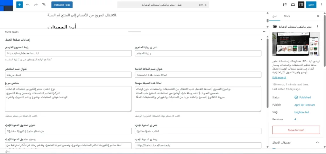326x154 pixels.
Task: Open post actions three-dot menu
Action: (x=317, y=27)
